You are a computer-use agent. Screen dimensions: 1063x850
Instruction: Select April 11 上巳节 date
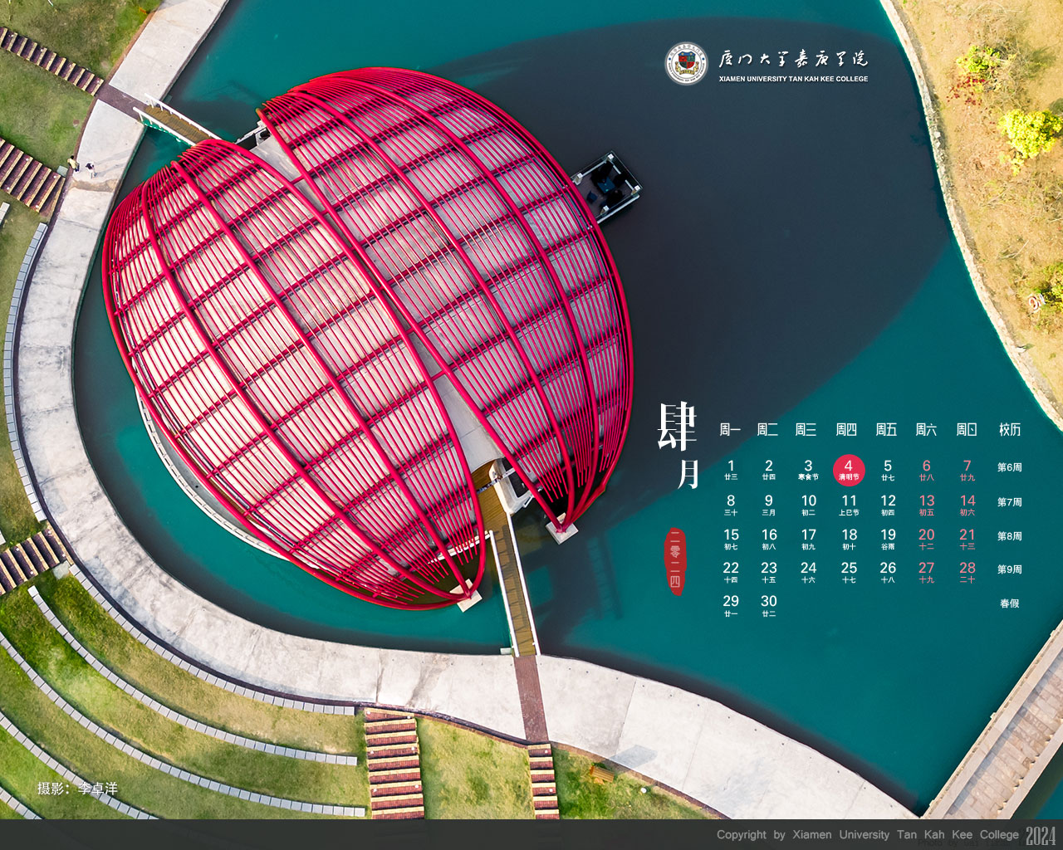849,504
